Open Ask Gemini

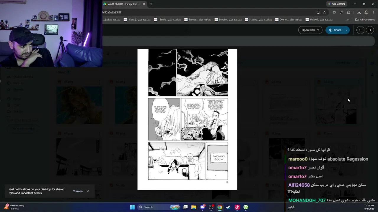coord(336,4)
